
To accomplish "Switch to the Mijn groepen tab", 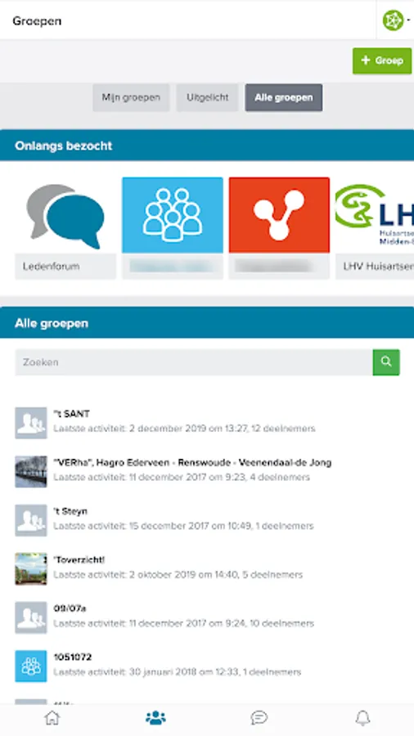I will click(x=131, y=97).
